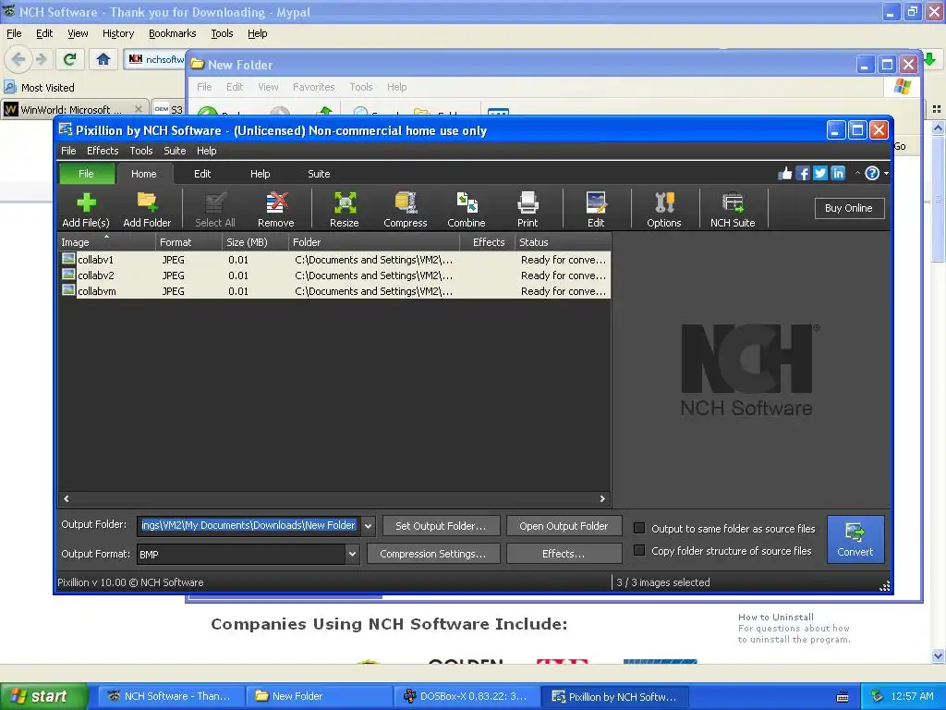Expand the arrow next to the help icon

(886, 174)
